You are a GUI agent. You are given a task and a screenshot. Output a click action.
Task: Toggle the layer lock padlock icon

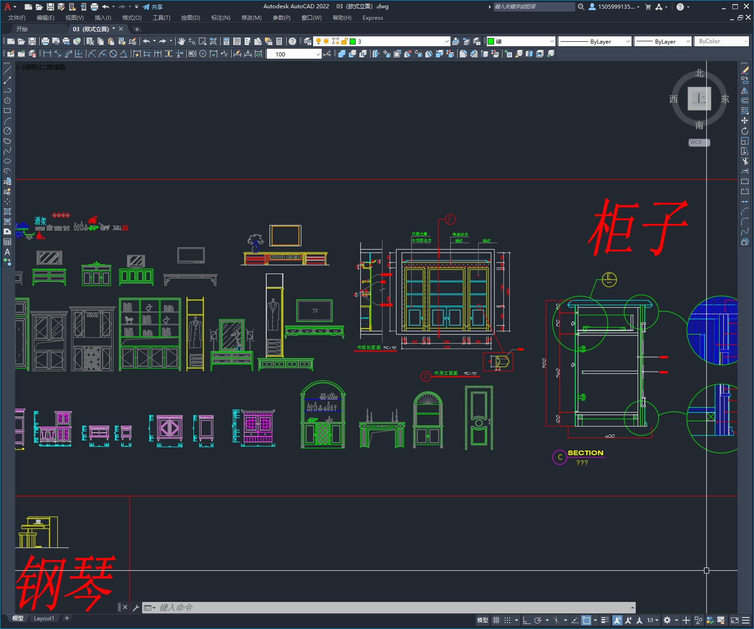[x=344, y=41]
